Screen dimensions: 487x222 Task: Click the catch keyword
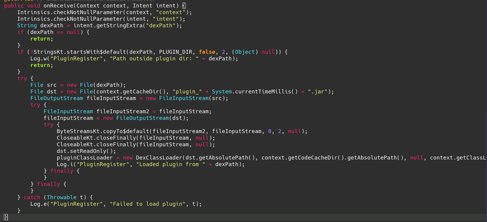[32, 197]
